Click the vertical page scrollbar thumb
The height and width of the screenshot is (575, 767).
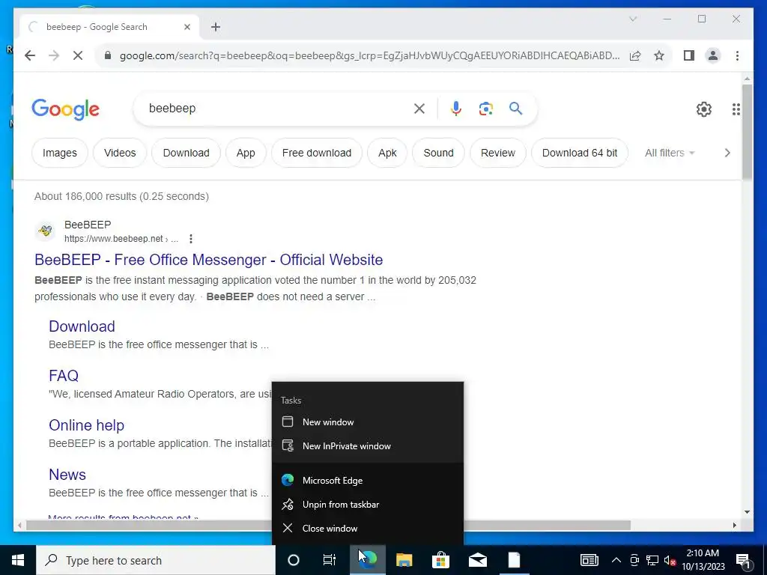(x=747, y=132)
